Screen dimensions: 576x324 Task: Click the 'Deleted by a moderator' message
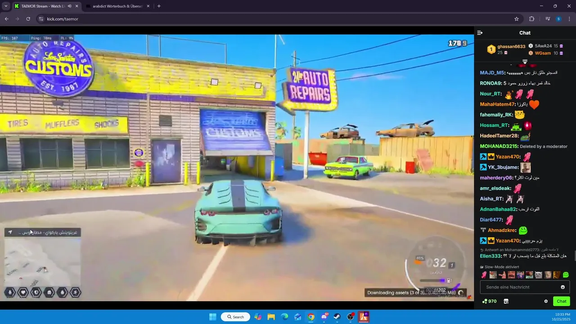coord(544,146)
